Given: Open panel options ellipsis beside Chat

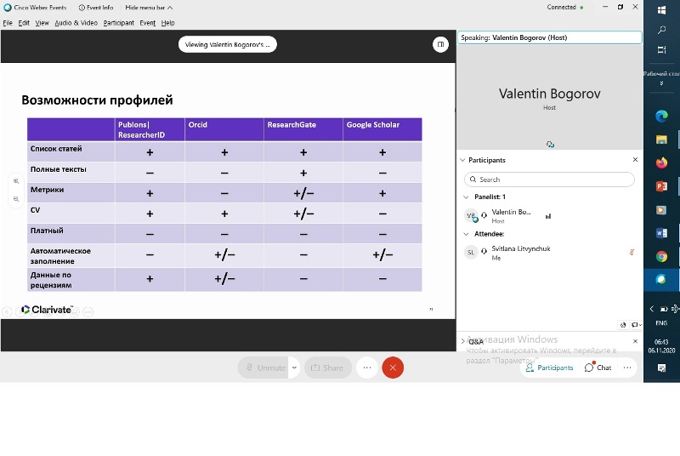Looking at the screenshot, I should [627, 368].
